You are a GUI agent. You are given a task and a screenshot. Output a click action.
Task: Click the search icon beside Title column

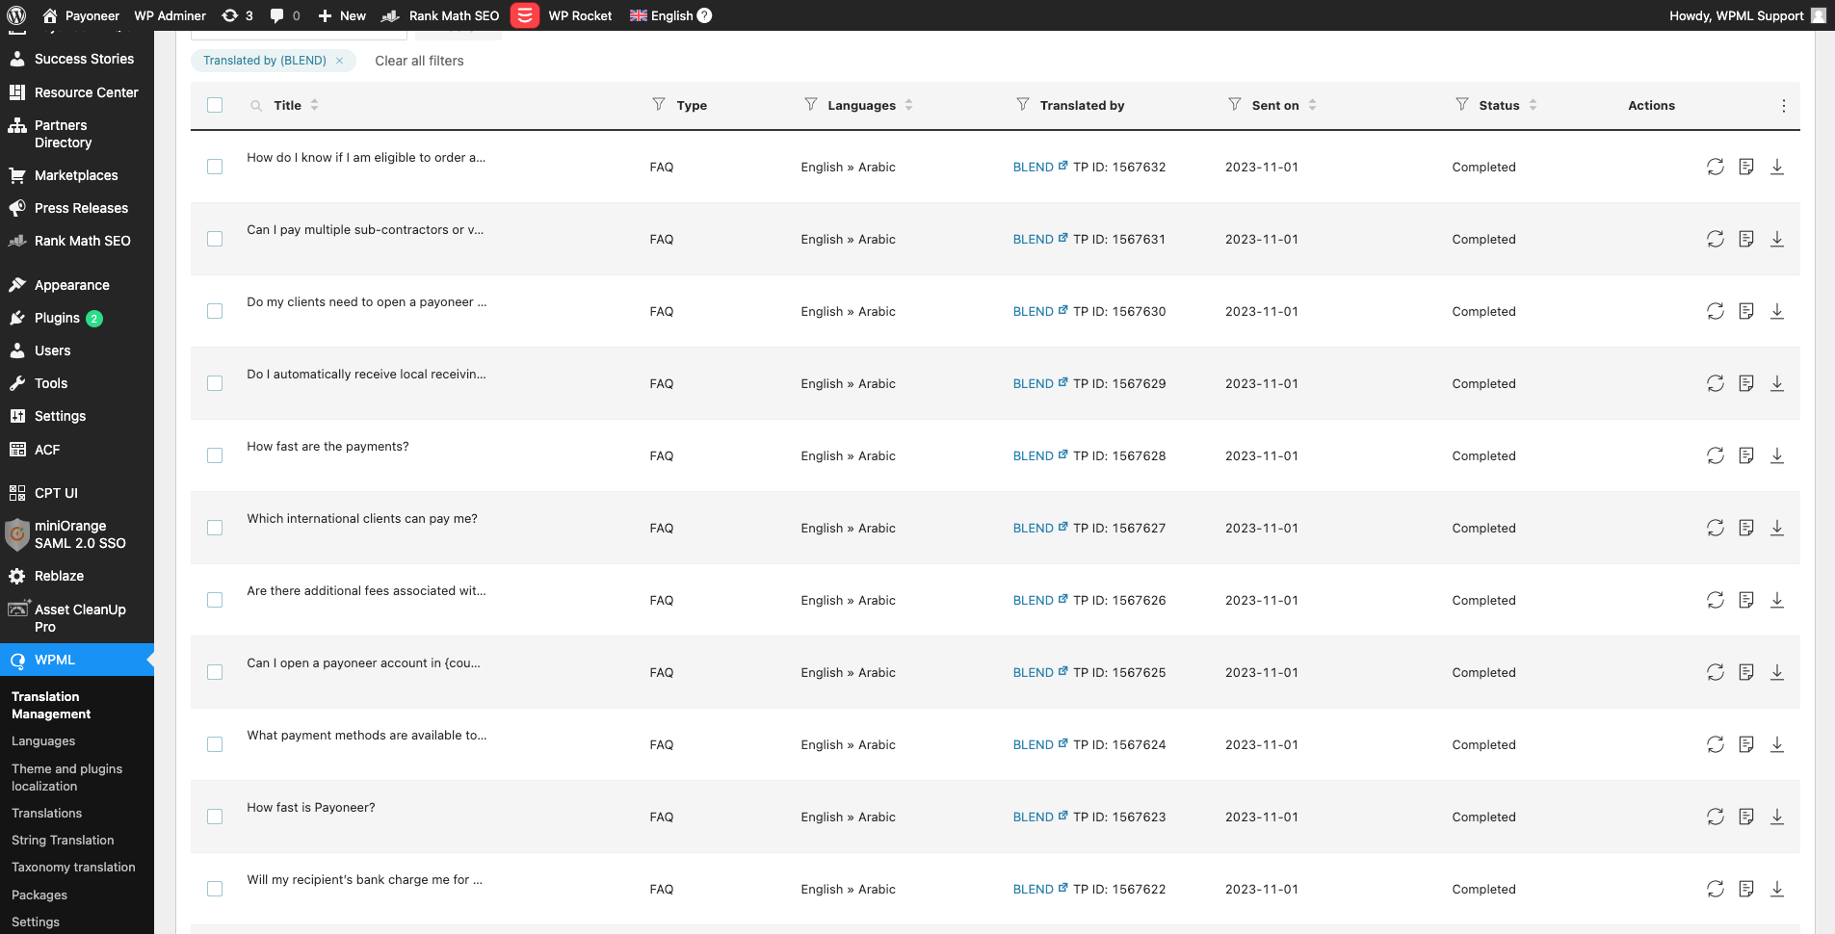pyautogui.click(x=256, y=106)
